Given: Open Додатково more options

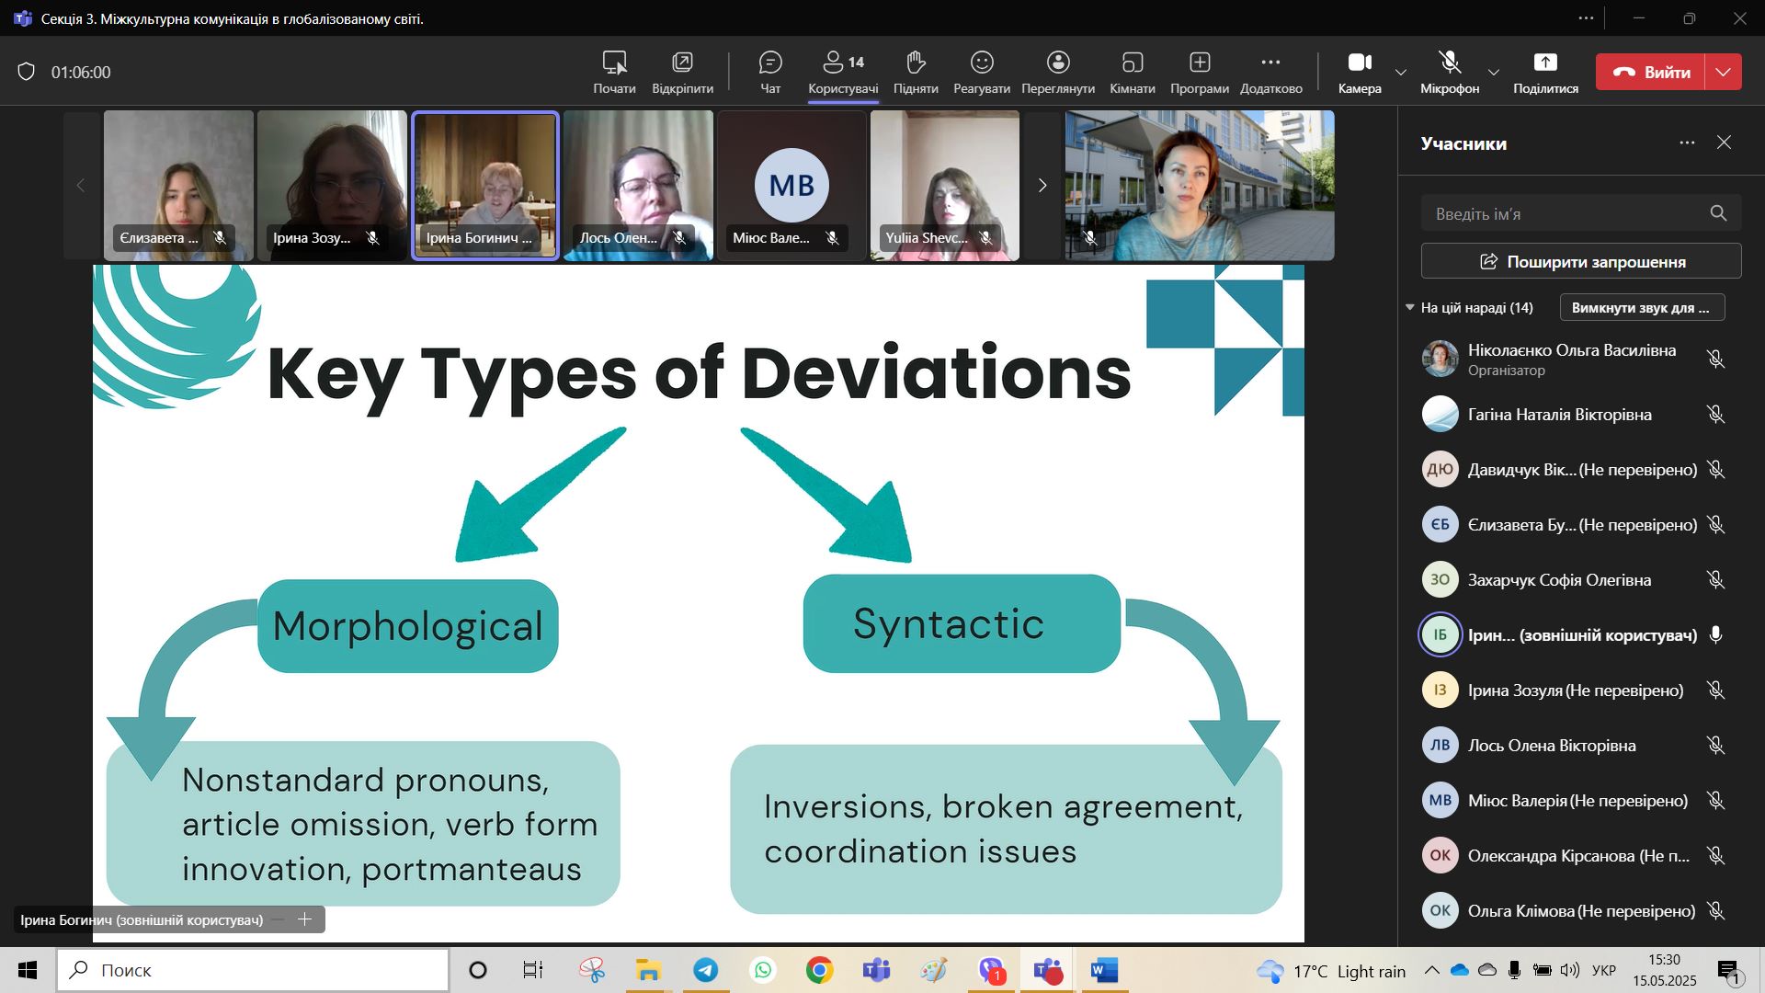Looking at the screenshot, I should (1270, 72).
